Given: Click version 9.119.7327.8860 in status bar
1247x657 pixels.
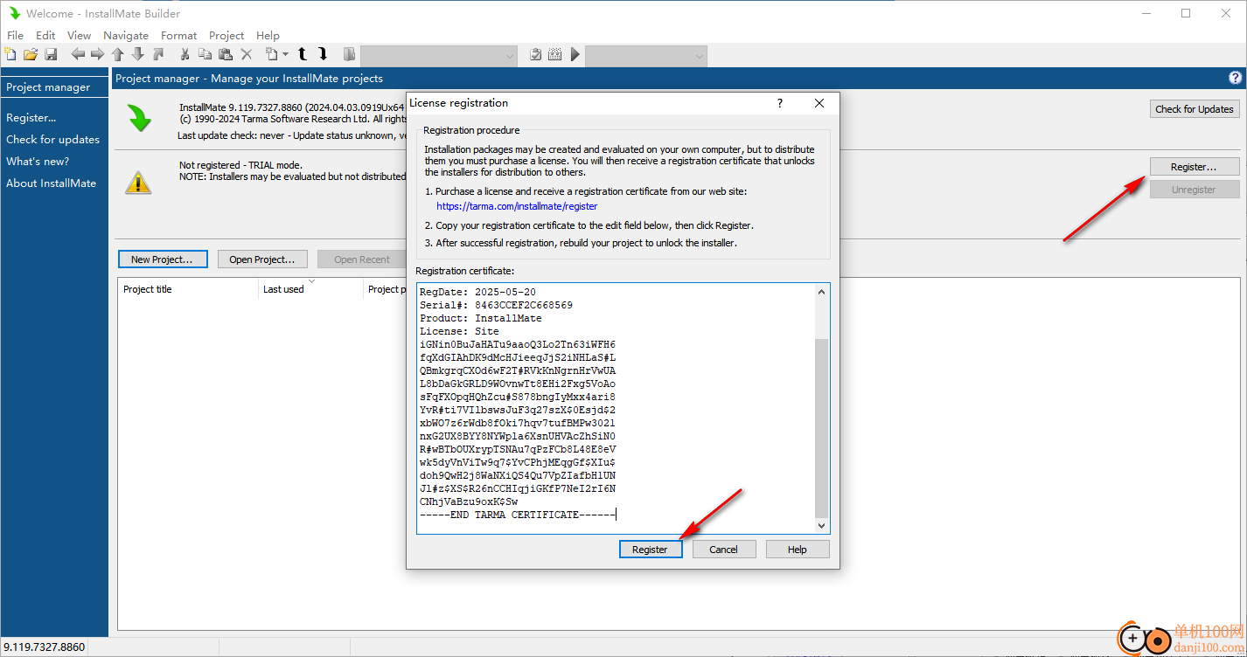Looking at the screenshot, I should [44, 647].
